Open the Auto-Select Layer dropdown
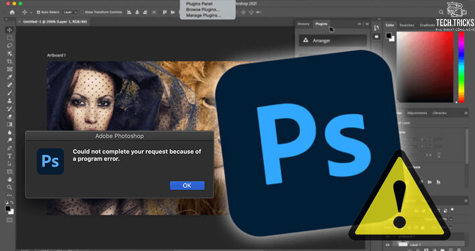 tap(70, 12)
